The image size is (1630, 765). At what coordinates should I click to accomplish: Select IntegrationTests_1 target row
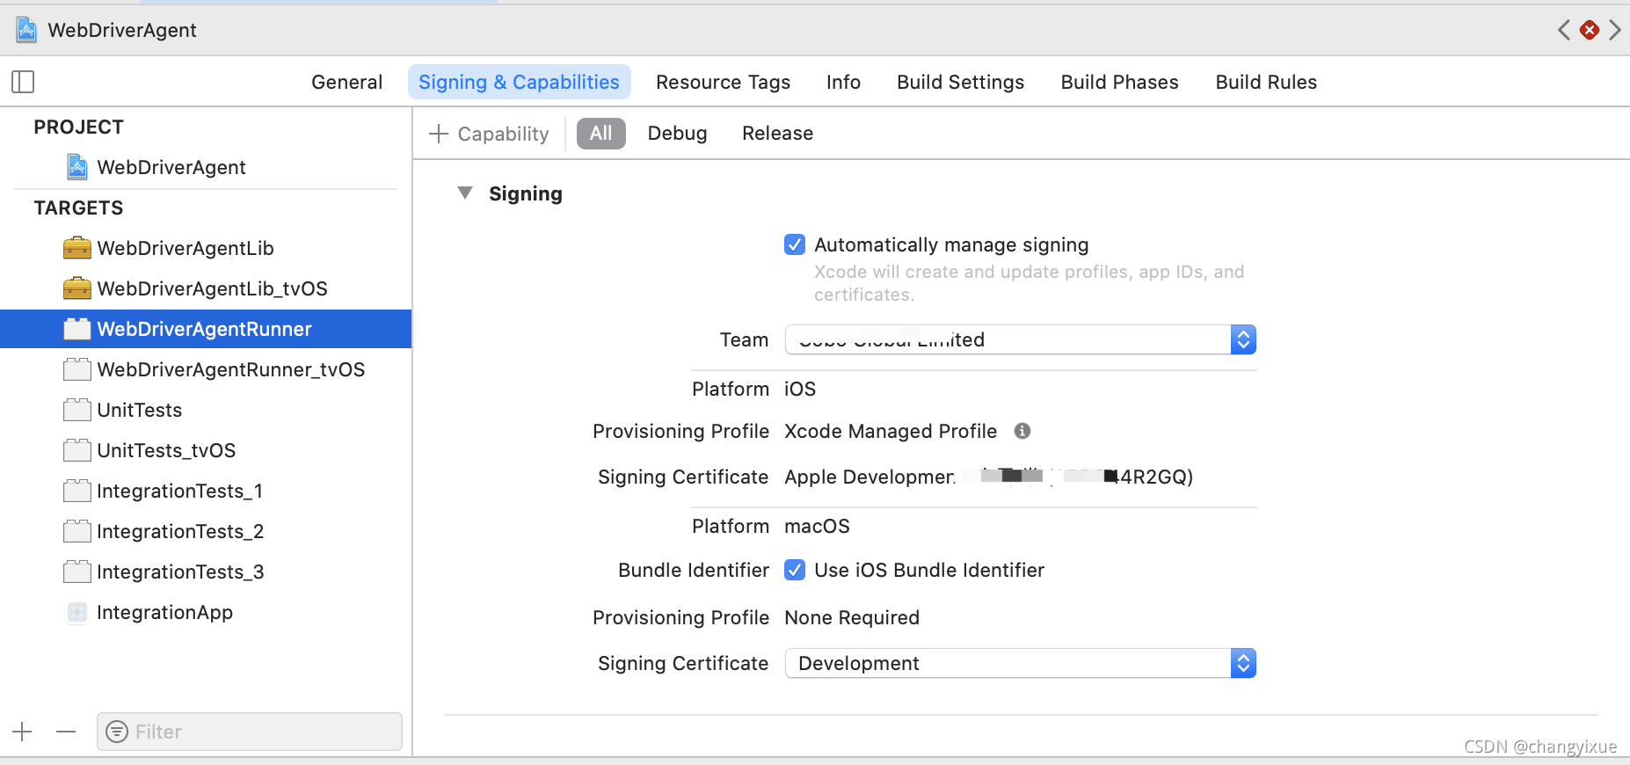(206, 491)
